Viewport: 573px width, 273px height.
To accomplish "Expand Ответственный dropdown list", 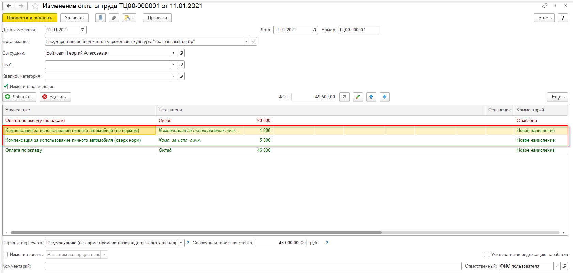I will pos(557,266).
